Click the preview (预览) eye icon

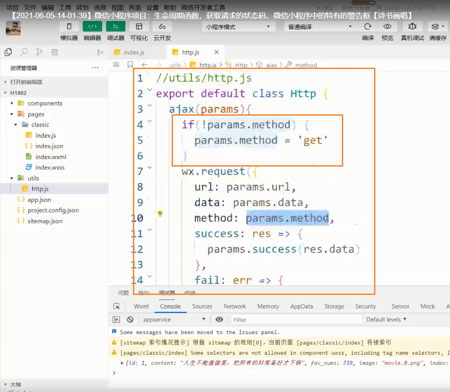pyautogui.click(x=387, y=27)
